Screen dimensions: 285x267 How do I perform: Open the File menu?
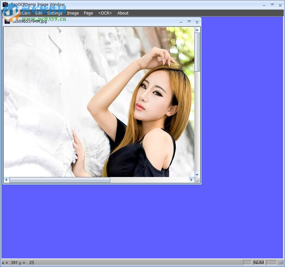click(x=7, y=13)
